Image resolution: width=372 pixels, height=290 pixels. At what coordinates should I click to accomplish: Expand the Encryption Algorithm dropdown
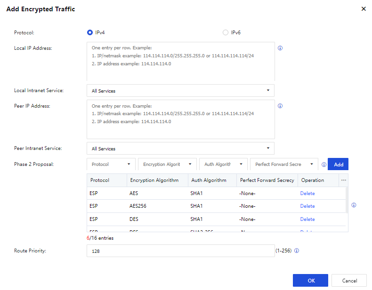(x=167, y=165)
